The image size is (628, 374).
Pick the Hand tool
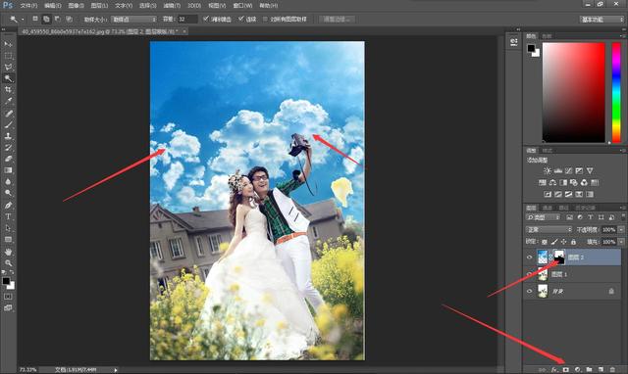[x=8, y=252]
